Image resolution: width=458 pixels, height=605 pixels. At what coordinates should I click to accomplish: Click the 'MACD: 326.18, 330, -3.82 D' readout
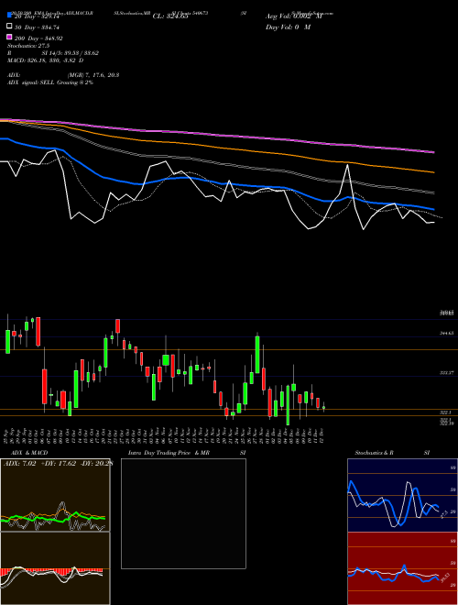click(x=46, y=60)
